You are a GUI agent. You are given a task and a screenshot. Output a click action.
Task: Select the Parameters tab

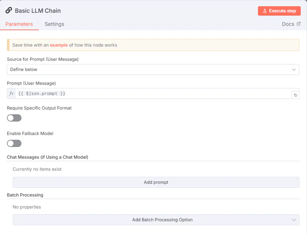[x=19, y=24]
